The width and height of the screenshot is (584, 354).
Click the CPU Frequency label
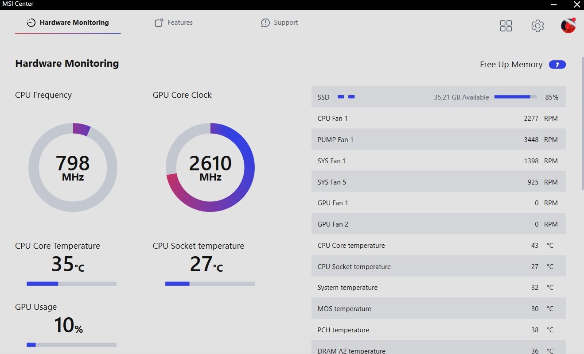[x=43, y=95]
